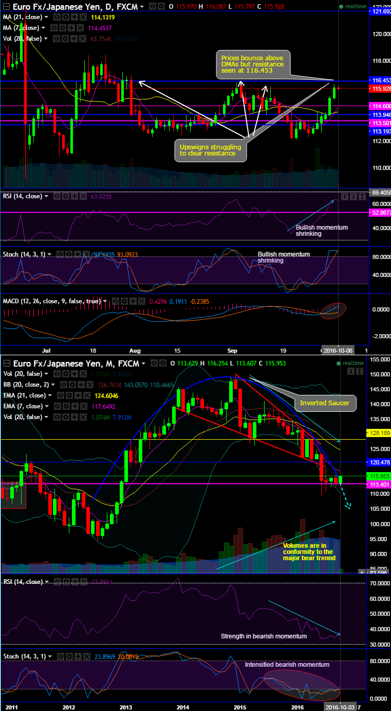This screenshot has width=391, height=711.
Task: Remove the MA (21, close) indicator
Action: [82, 18]
